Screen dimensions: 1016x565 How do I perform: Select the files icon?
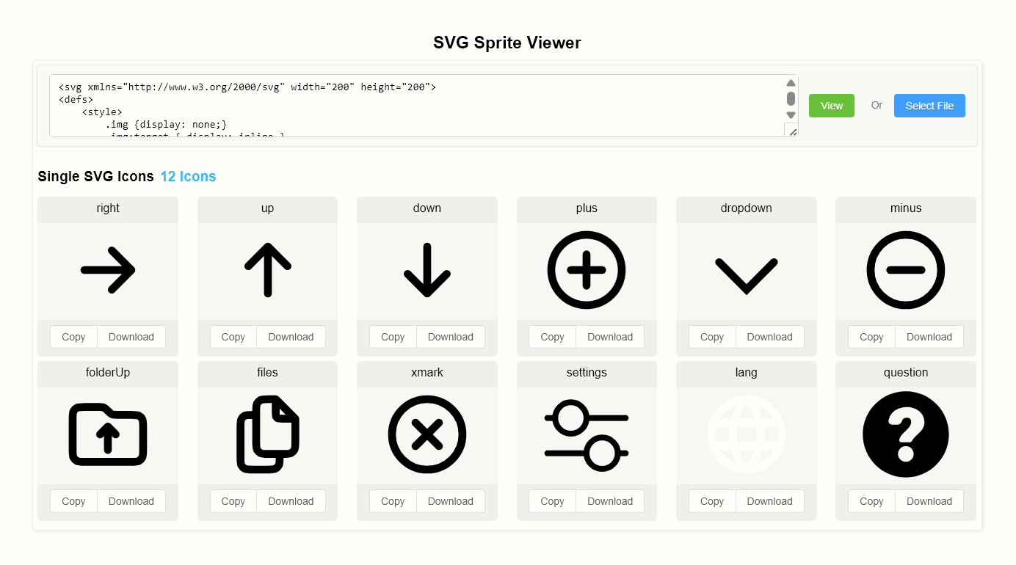coord(267,434)
